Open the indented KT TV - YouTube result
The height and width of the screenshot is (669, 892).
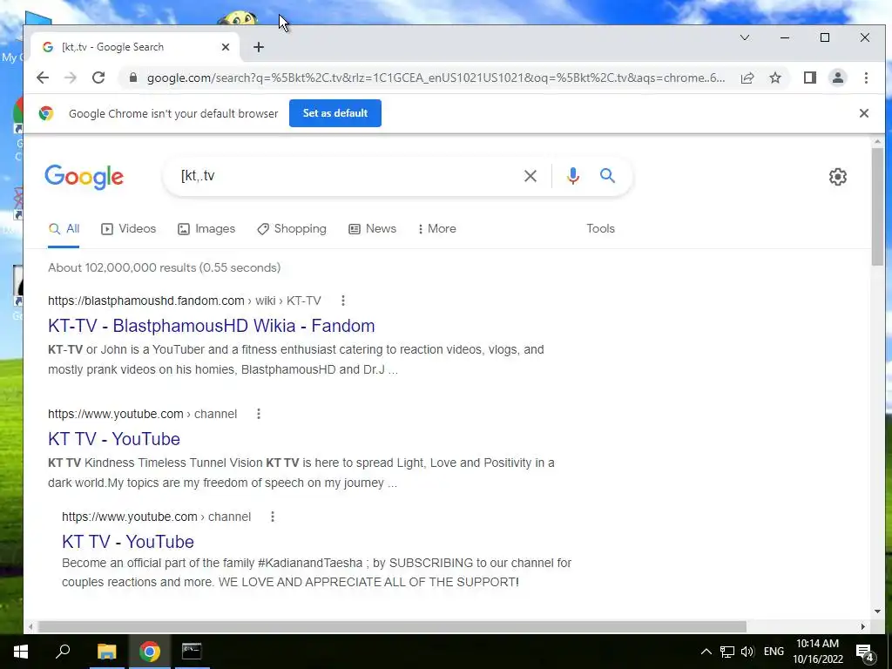128,542
